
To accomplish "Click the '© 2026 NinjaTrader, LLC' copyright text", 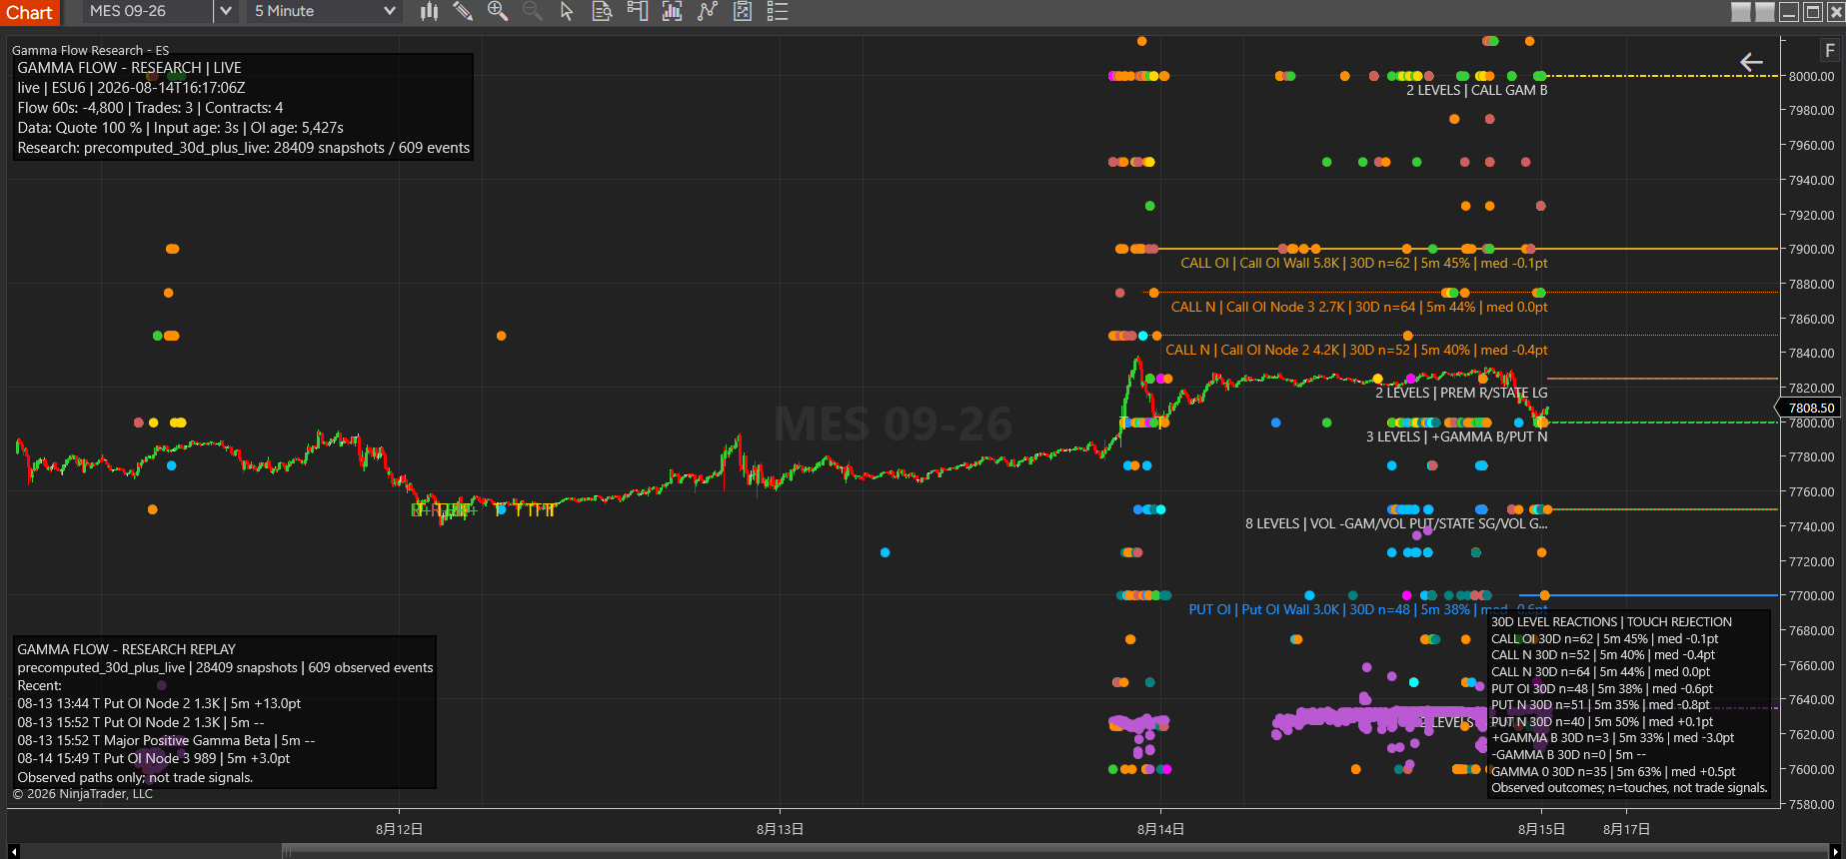I will [x=82, y=794].
